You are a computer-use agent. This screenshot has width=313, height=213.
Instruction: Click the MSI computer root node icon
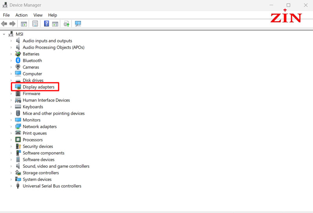pos(11,34)
